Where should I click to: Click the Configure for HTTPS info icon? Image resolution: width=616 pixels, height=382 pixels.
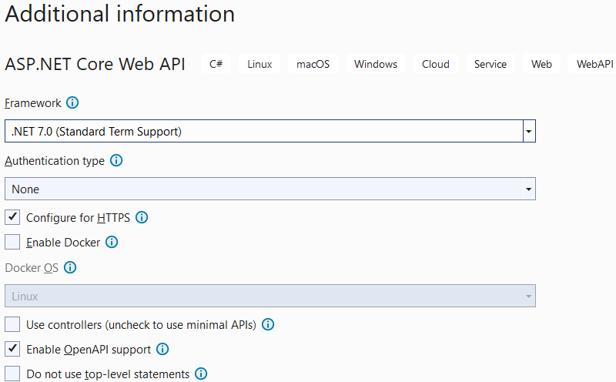[142, 217]
